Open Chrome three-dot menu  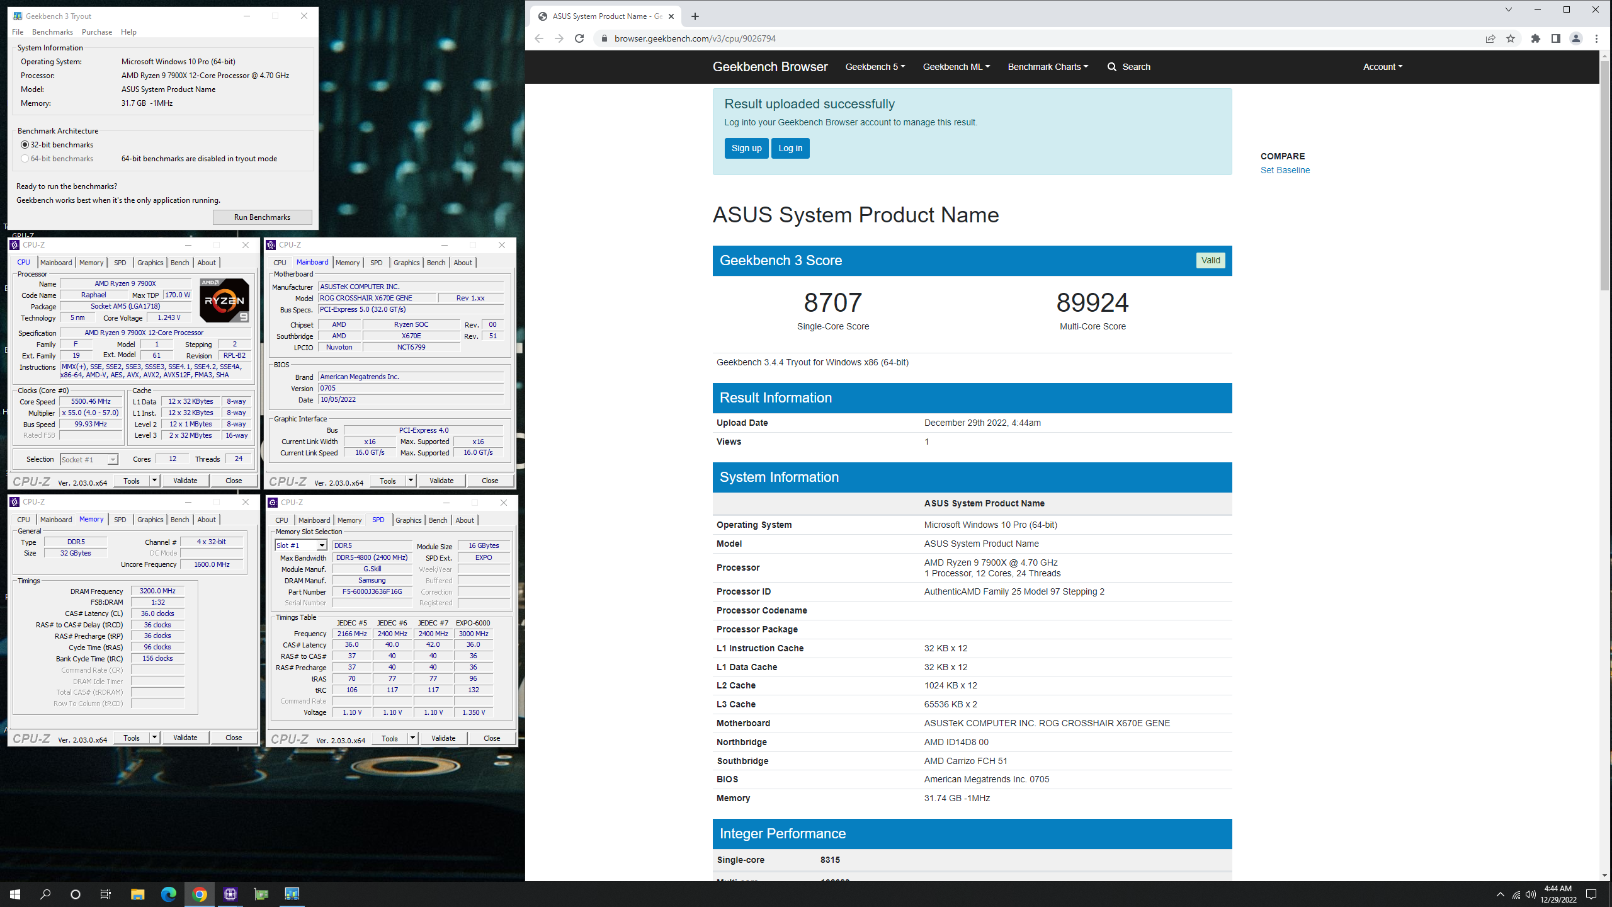(1596, 38)
